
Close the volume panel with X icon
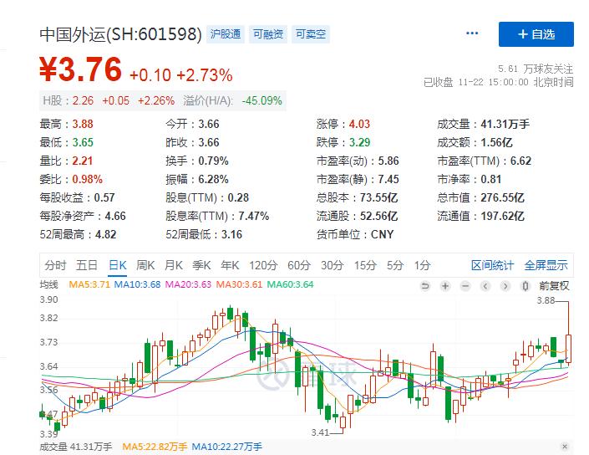point(565,447)
